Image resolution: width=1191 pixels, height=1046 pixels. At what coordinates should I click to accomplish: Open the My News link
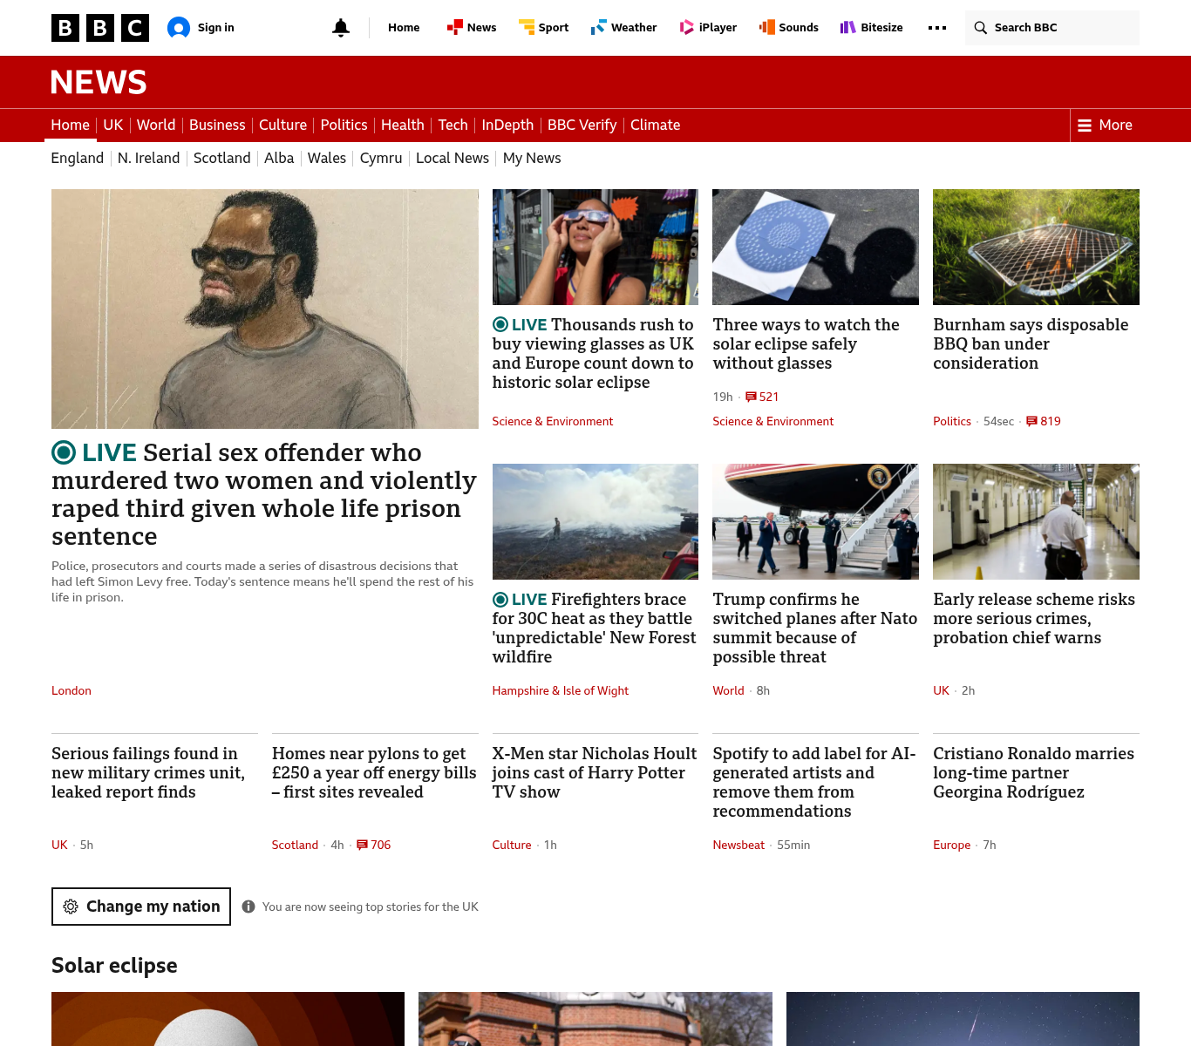[x=532, y=159]
